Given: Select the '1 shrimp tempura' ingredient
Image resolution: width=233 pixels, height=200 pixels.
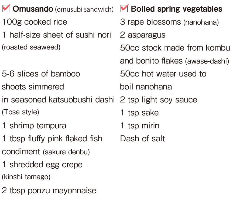Looking at the screenshot, I should click(x=34, y=126).
